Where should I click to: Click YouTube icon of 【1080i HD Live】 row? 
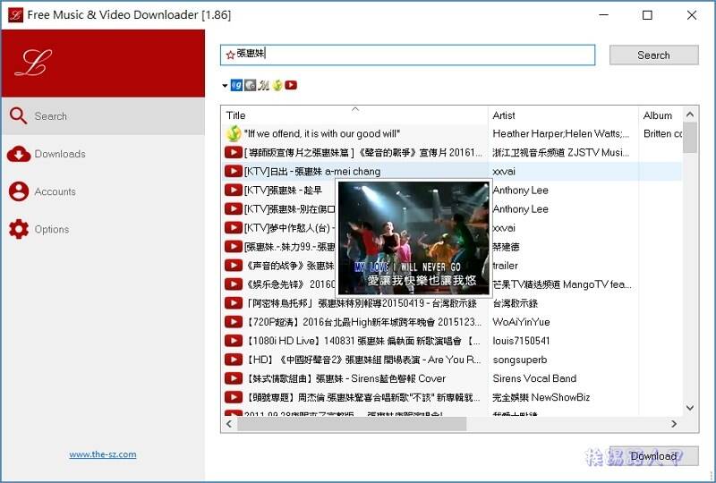click(234, 341)
